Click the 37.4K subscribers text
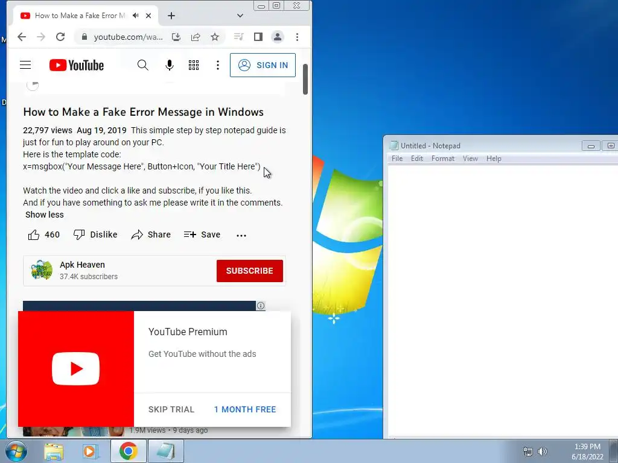 89,276
